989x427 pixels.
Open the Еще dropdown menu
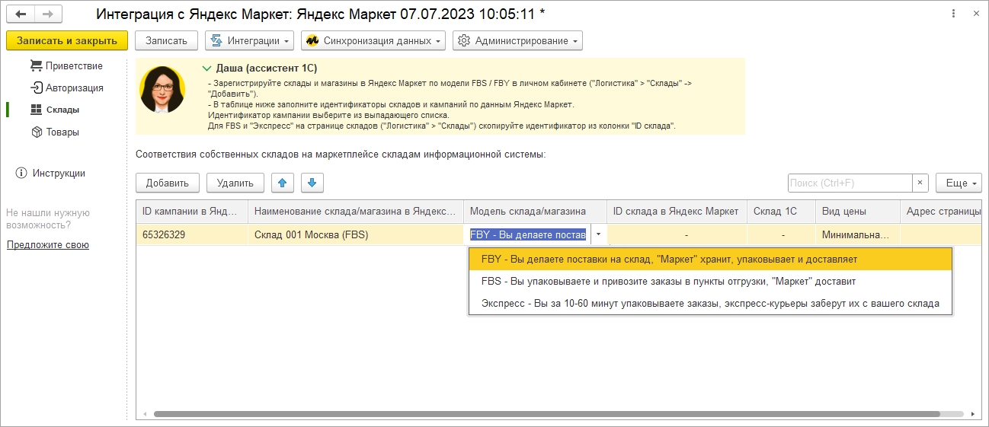[x=959, y=183]
